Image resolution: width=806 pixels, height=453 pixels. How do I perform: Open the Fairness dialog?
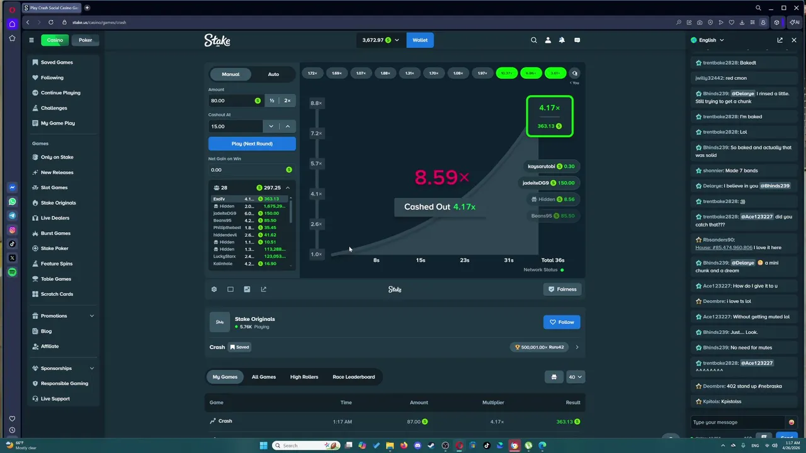pos(562,289)
